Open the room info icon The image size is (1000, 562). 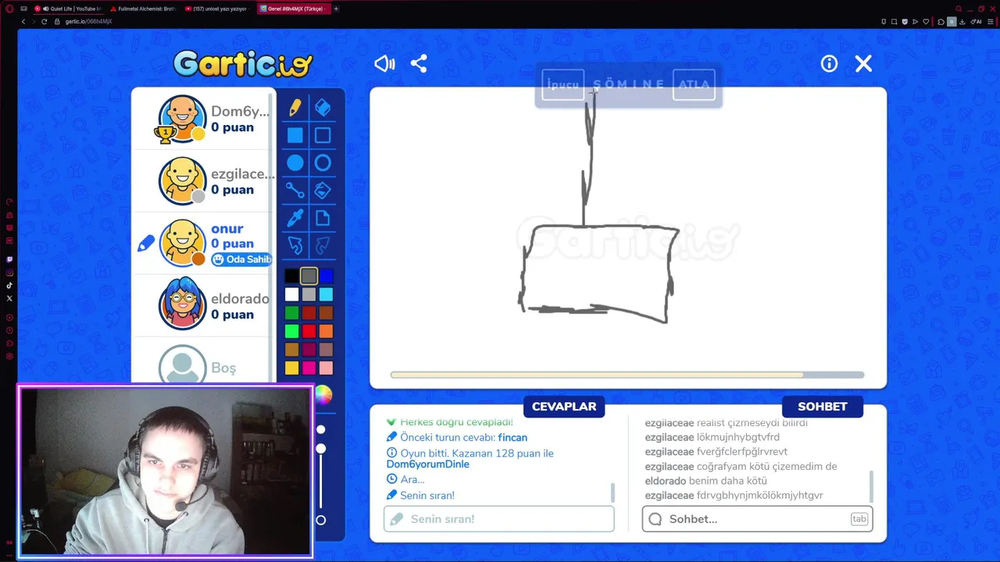point(829,64)
